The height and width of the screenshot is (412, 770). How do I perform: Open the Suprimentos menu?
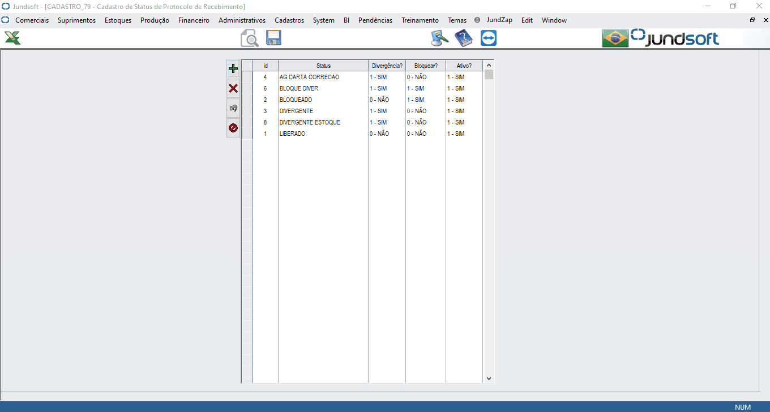click(76, 20)
